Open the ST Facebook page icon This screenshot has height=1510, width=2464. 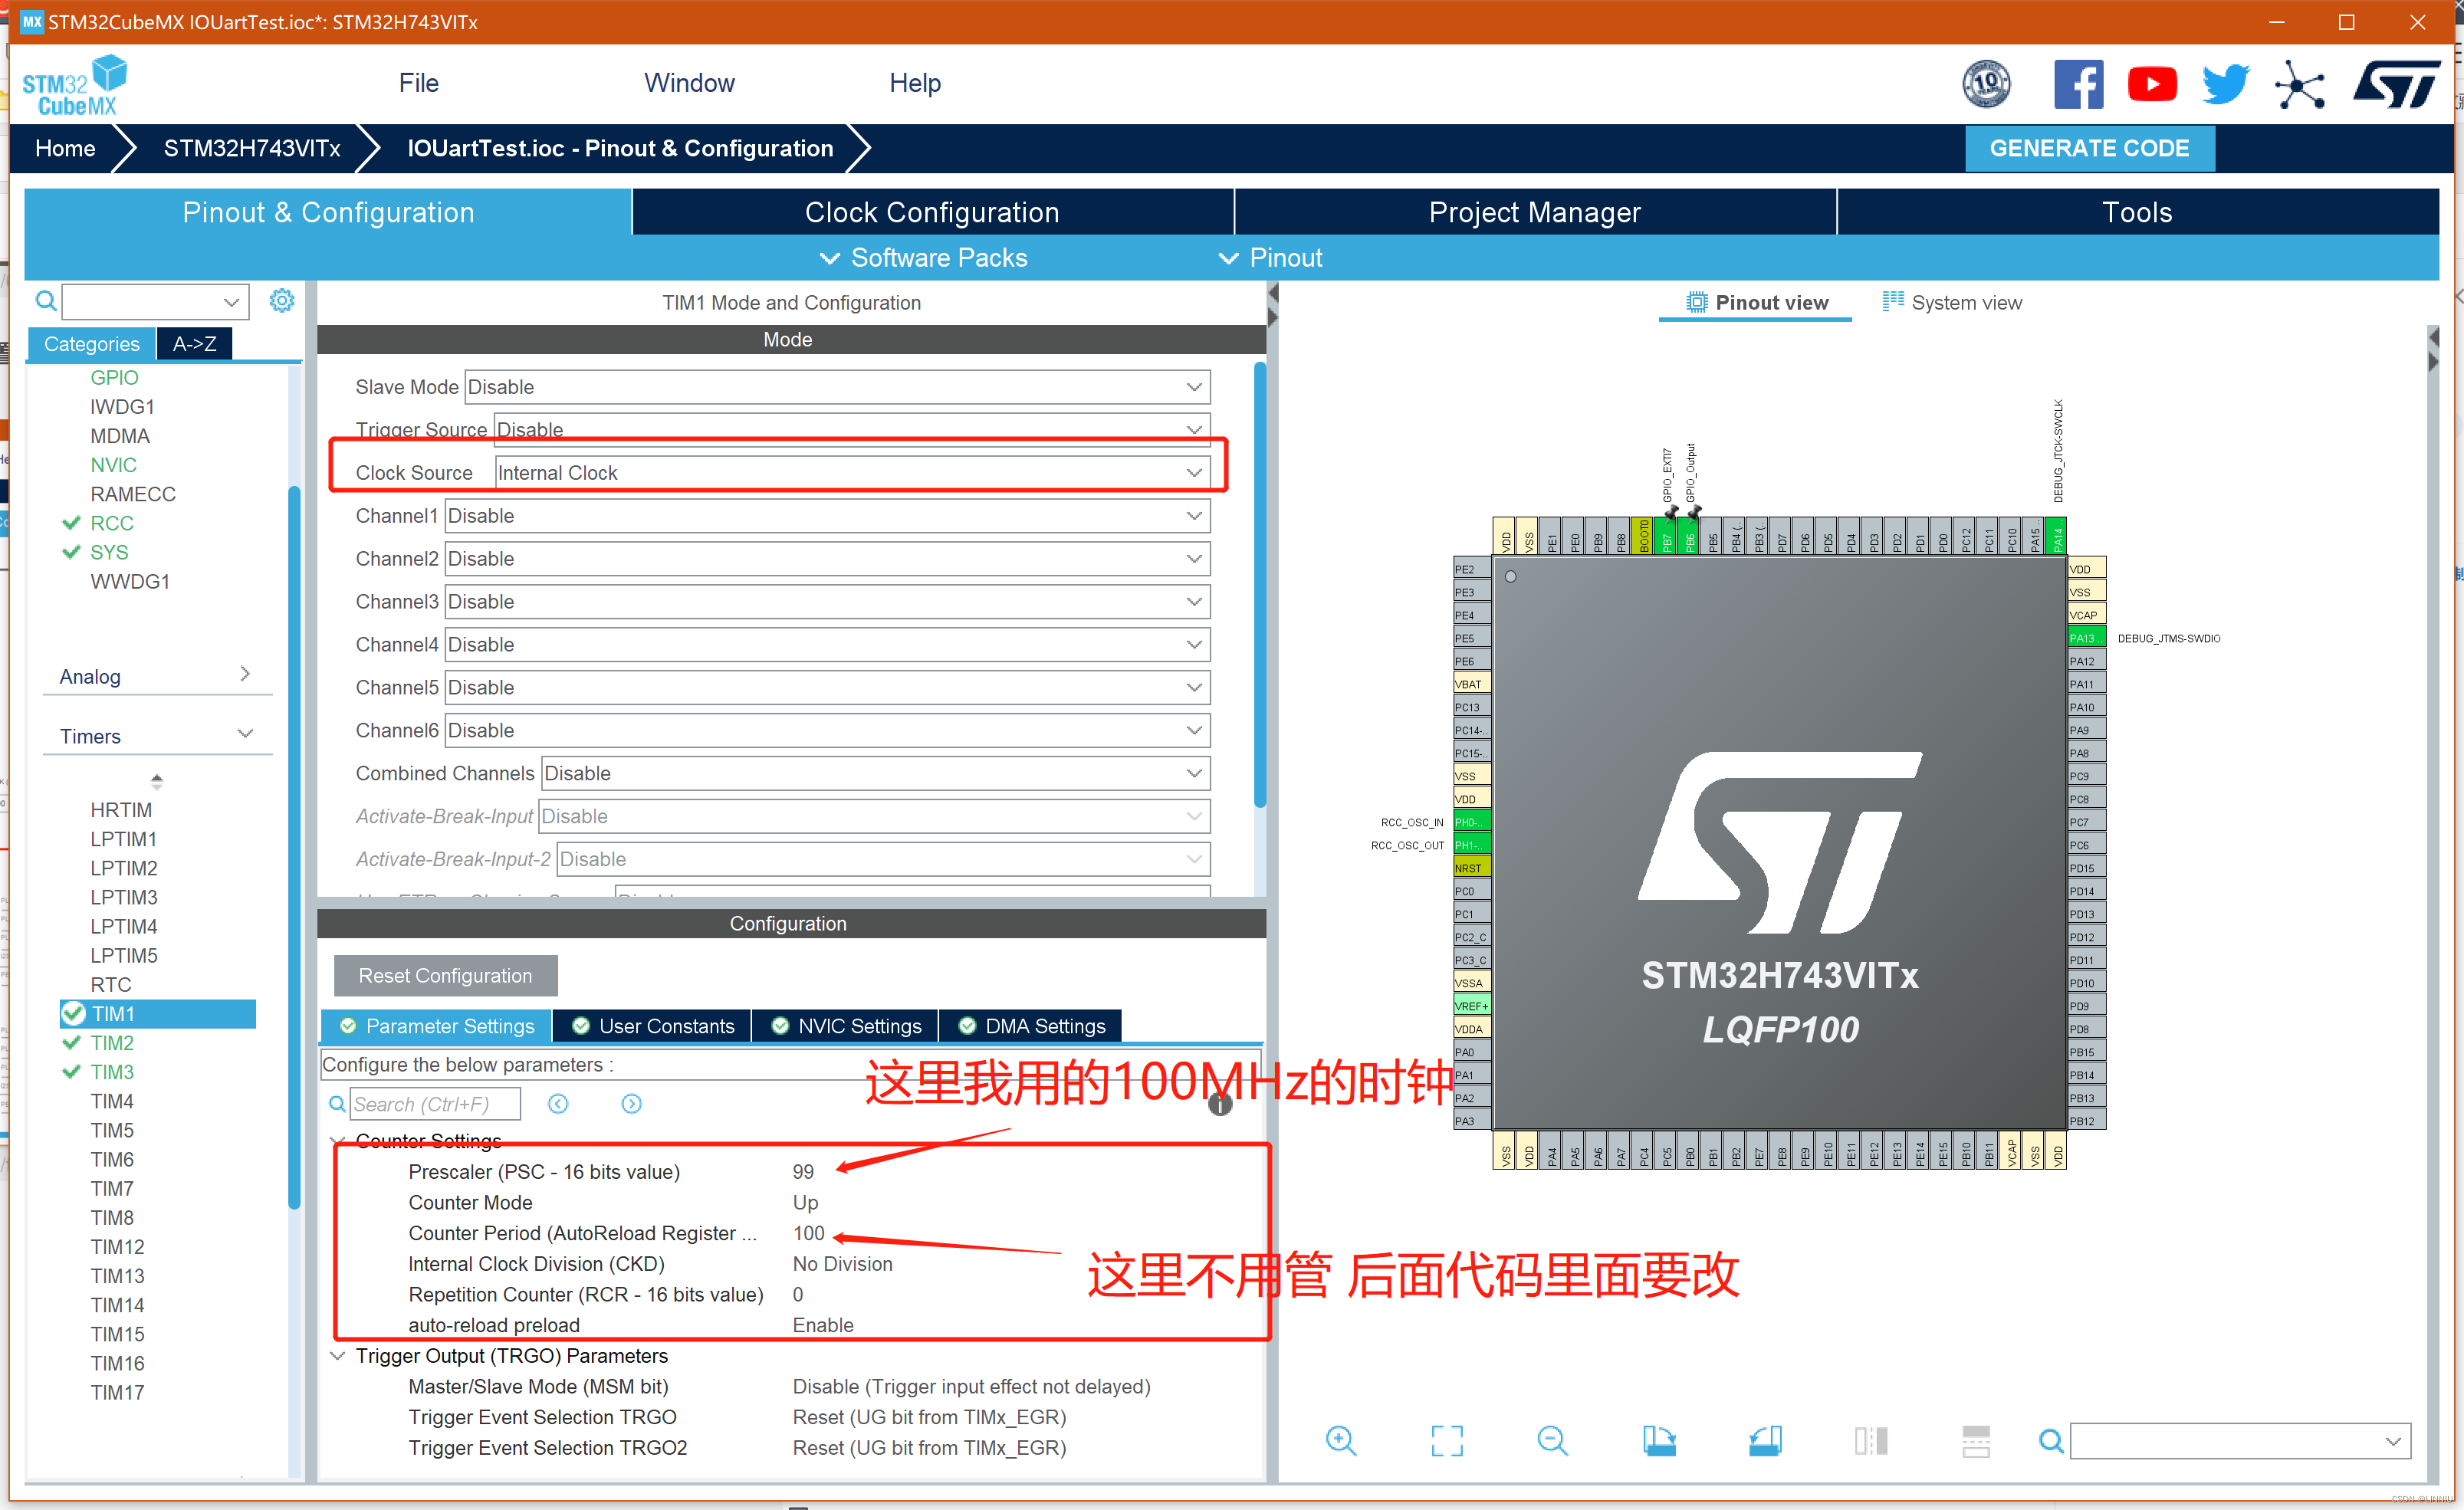click(x=2078, y=85)
